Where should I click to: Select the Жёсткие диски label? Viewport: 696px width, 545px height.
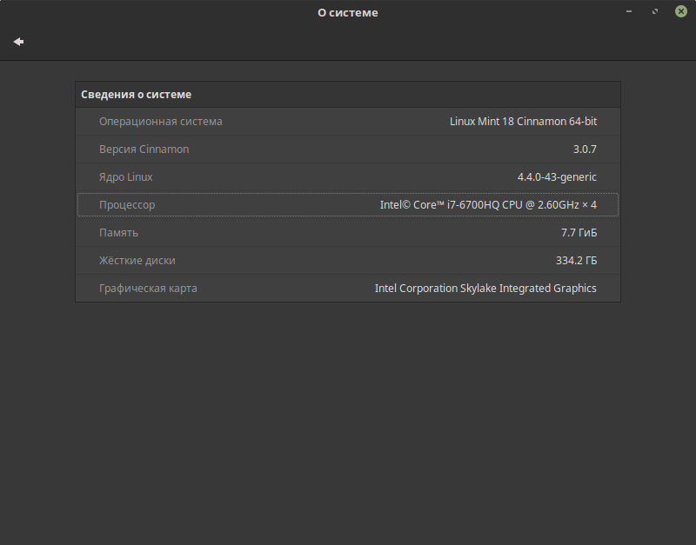point(144,261)
